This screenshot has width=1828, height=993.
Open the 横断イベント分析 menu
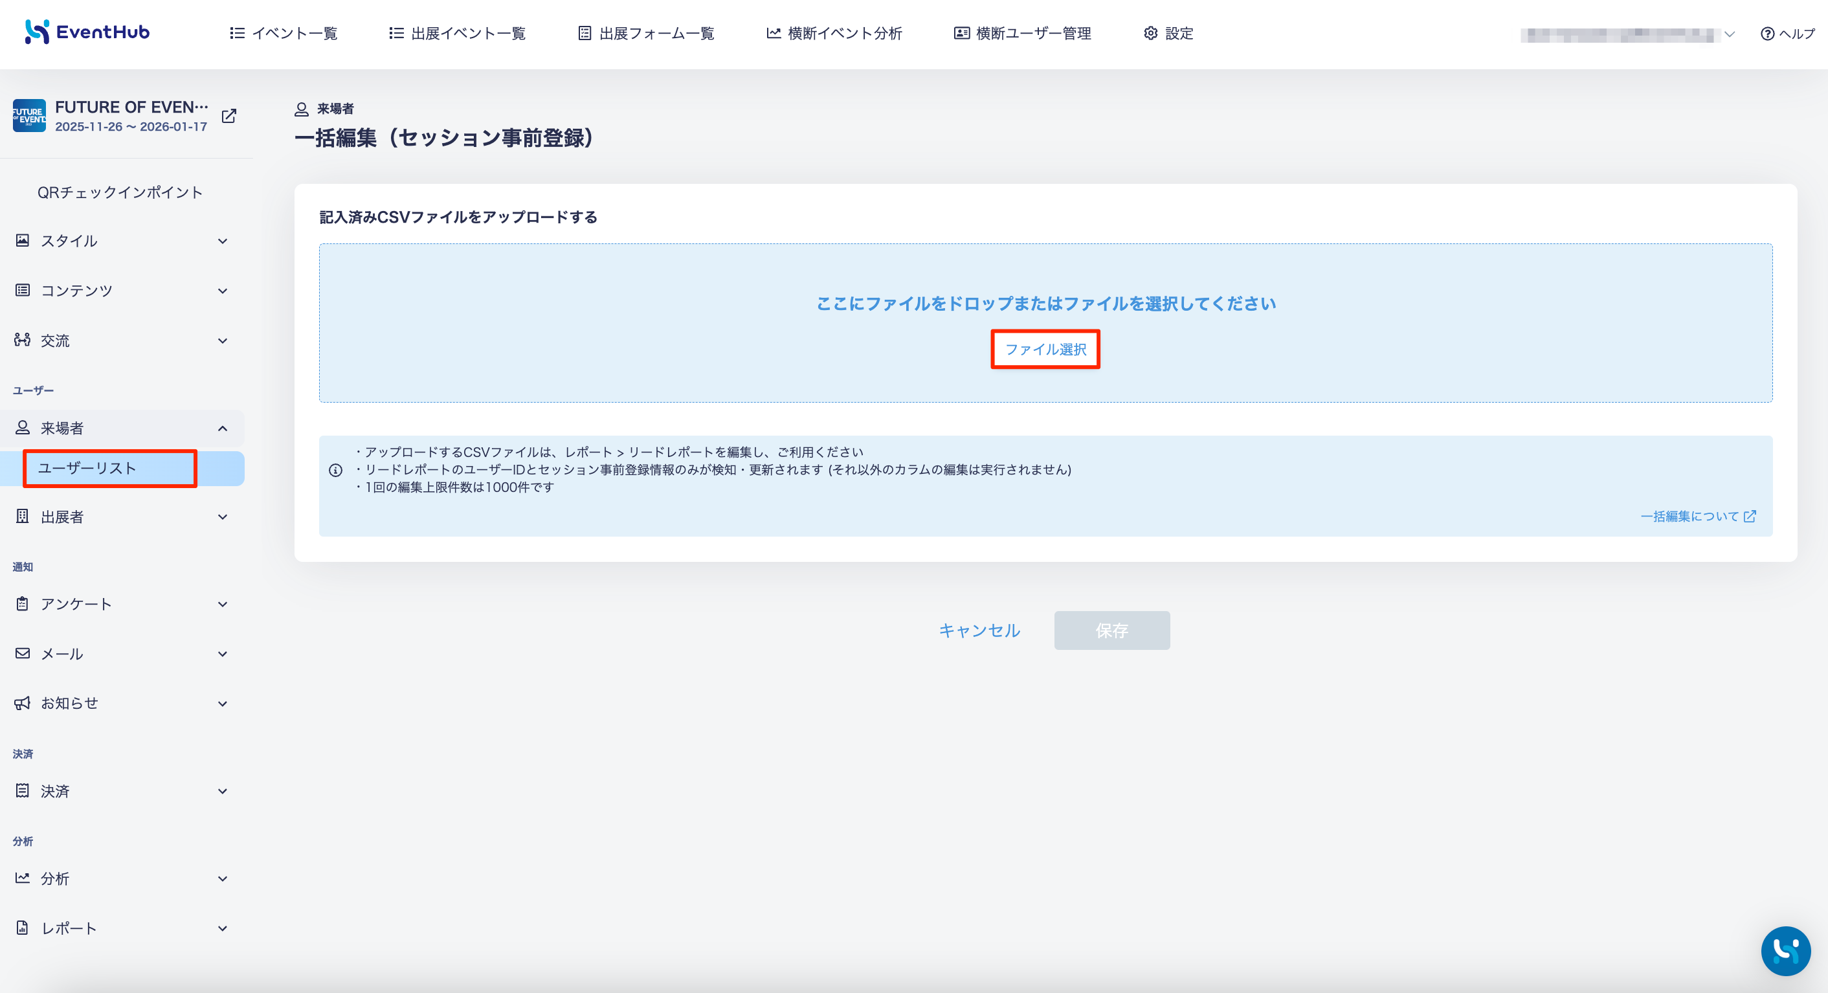click(x=834, y=34)
